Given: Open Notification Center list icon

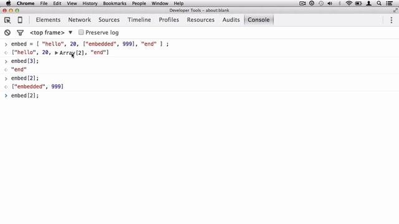Looking at the screenshot, I should click(389, 3).
